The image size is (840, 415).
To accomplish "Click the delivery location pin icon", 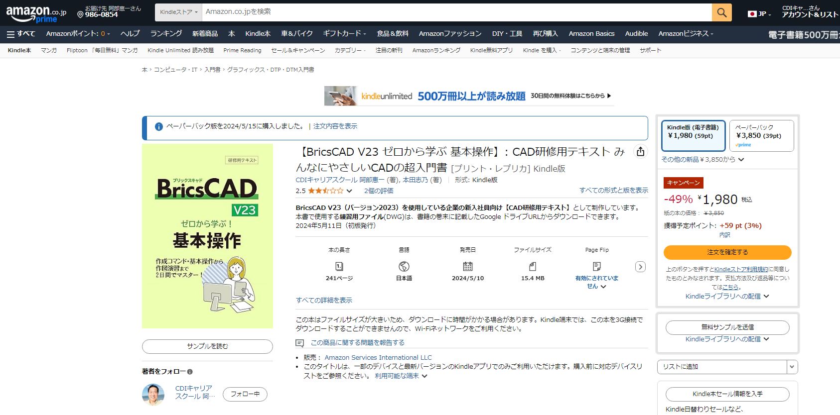I will tap(80, 15).
